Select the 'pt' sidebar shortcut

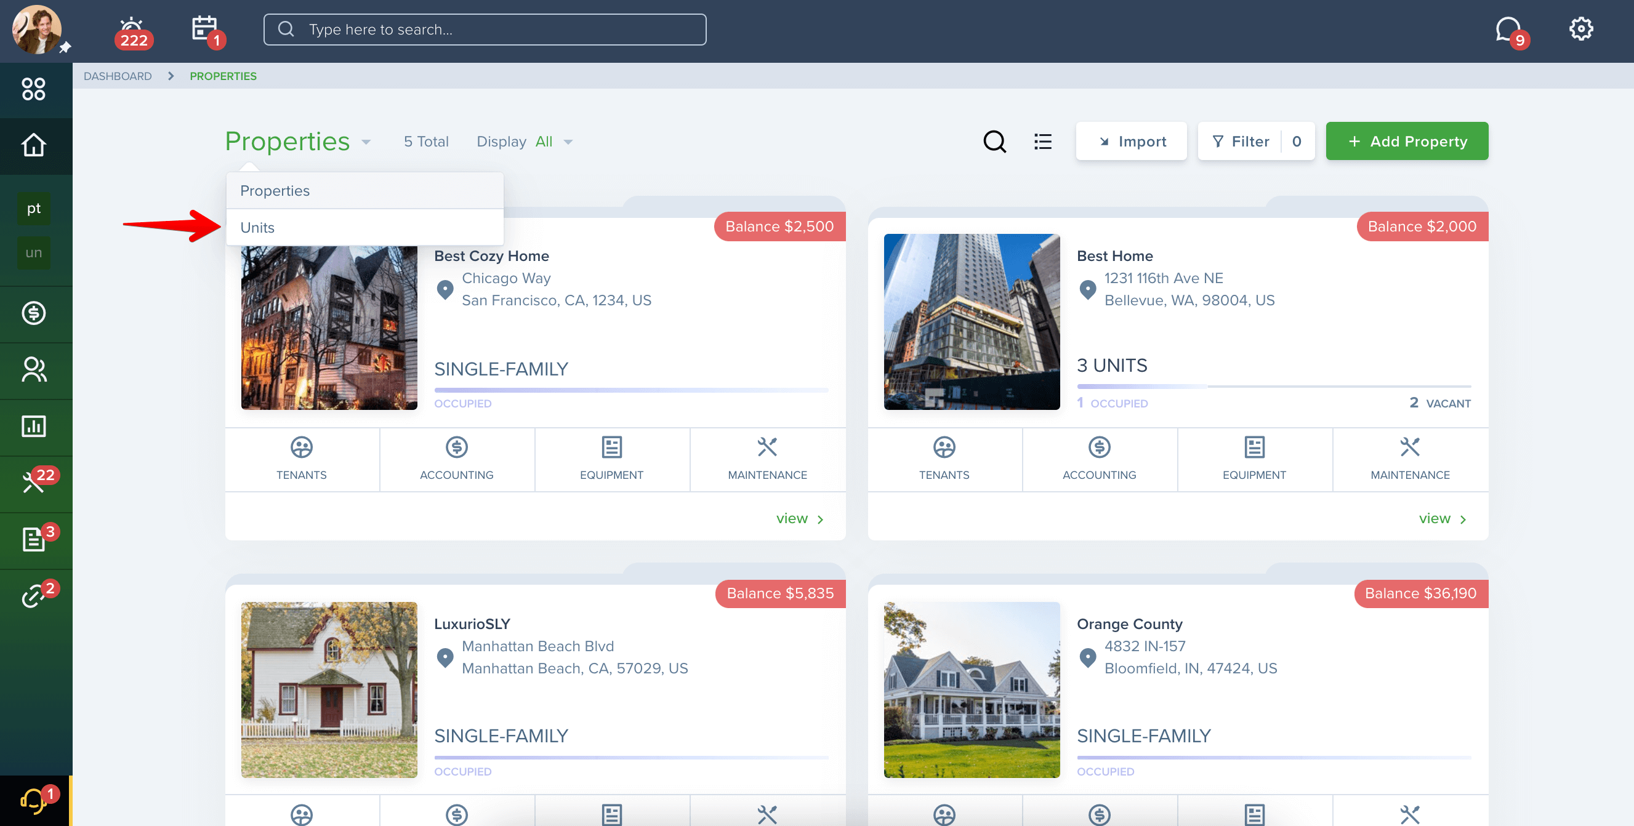point(34,209)
